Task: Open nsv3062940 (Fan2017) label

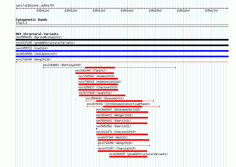Action: coord(91,71)
